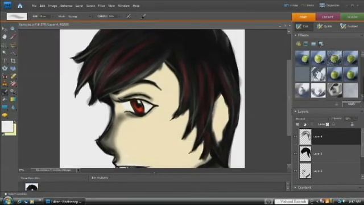This screenshot has width=364, height=205.
Task: Select the Magic Wand tool
Action: click(x=5, y=53)
